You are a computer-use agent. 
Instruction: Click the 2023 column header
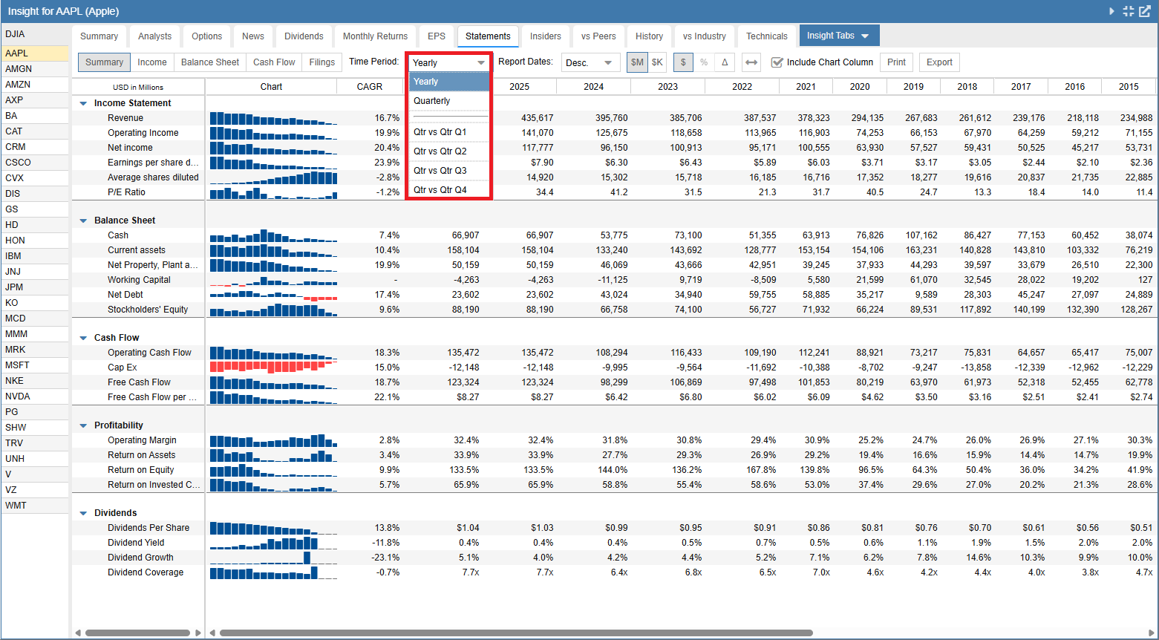click(x=667, y=87)
